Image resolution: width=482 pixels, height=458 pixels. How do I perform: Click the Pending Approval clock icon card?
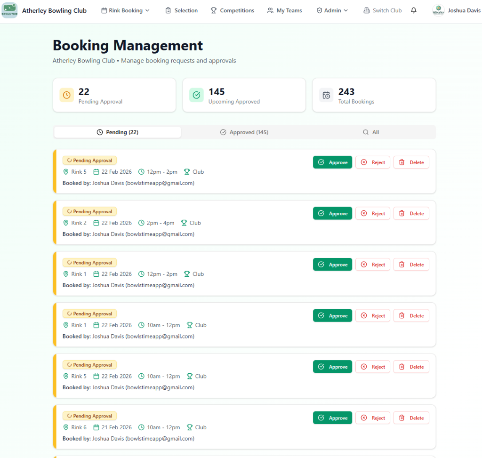(x=67, y=95)
